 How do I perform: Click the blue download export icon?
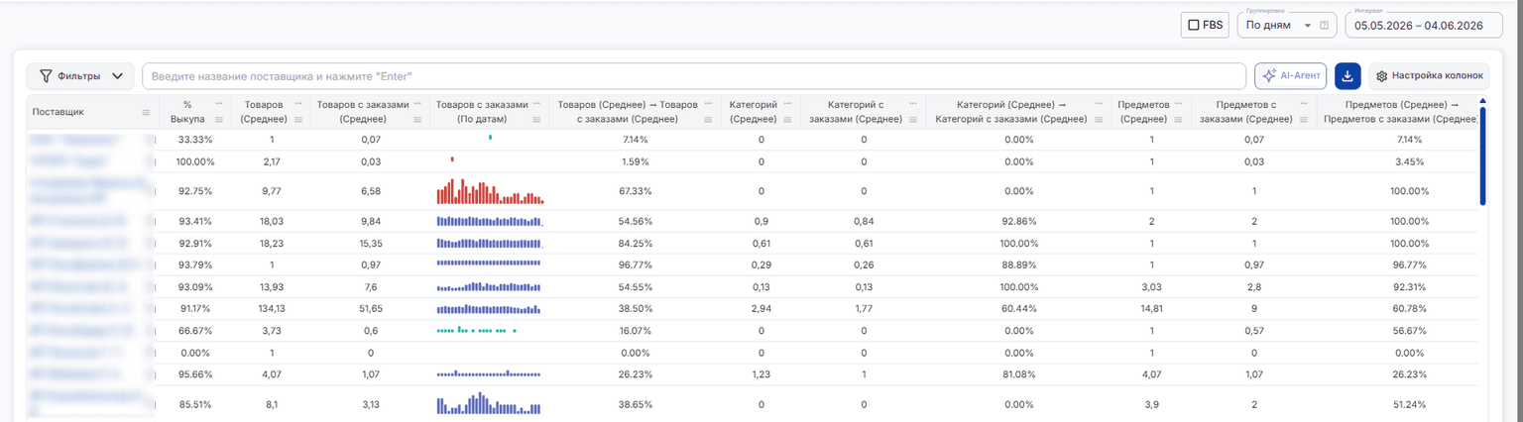1347,76
